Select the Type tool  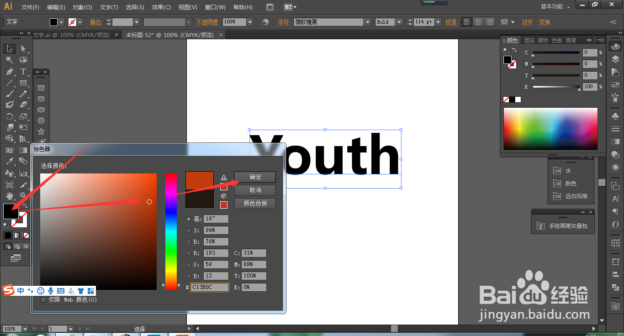click(x=23, y=72)
